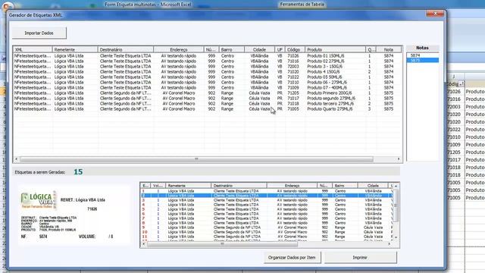Image resolution: width=485 pixels, height=273 pixels.
Task: Select row with Produto 01 150ML/6
Action: click(207, 55)
